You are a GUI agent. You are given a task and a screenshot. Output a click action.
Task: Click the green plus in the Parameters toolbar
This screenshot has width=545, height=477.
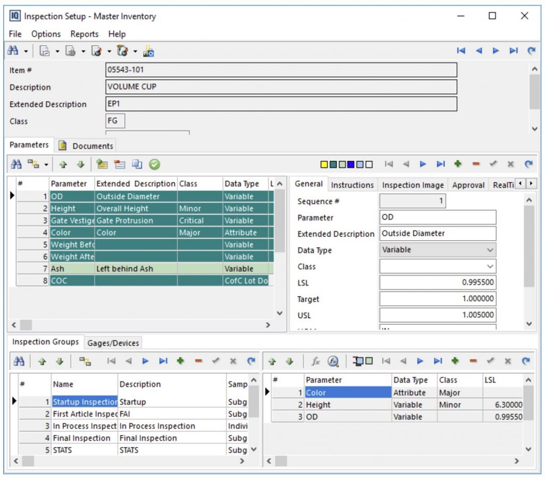coord(458,165)
